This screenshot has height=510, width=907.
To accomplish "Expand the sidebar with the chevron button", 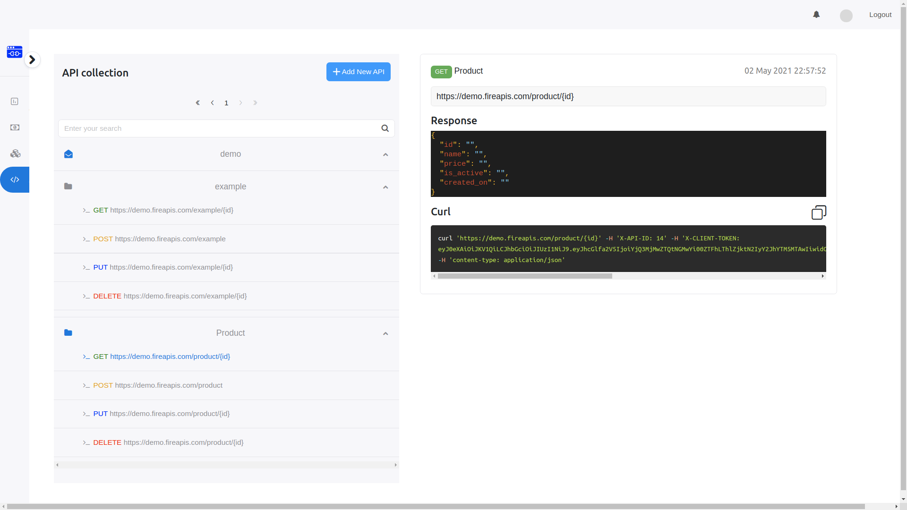I will point(32,59).
